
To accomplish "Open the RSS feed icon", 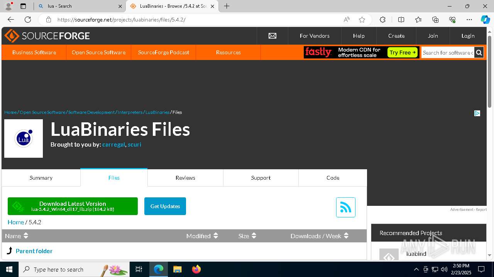I will (x=345, y=207).
